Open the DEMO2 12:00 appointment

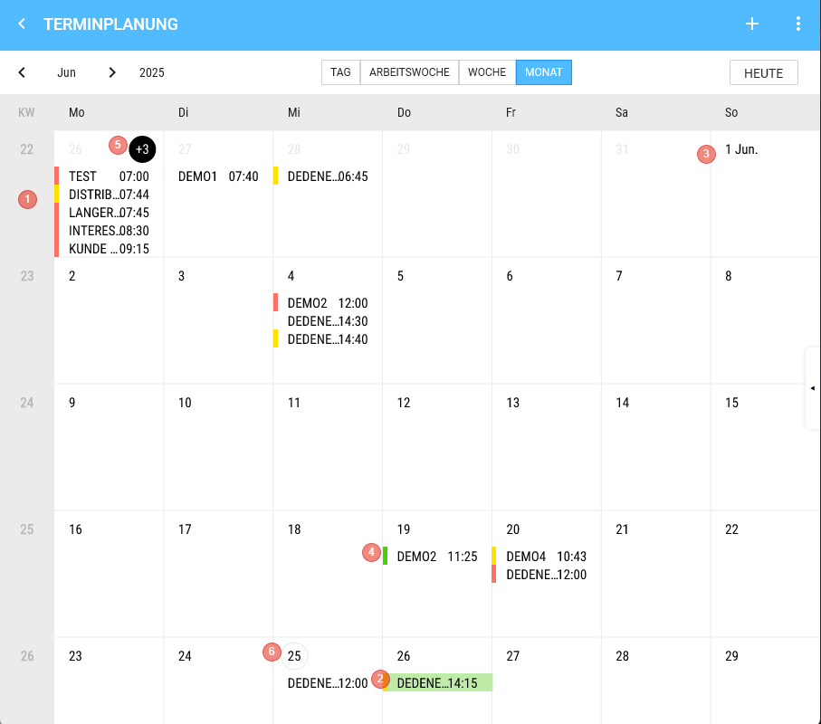328,303
